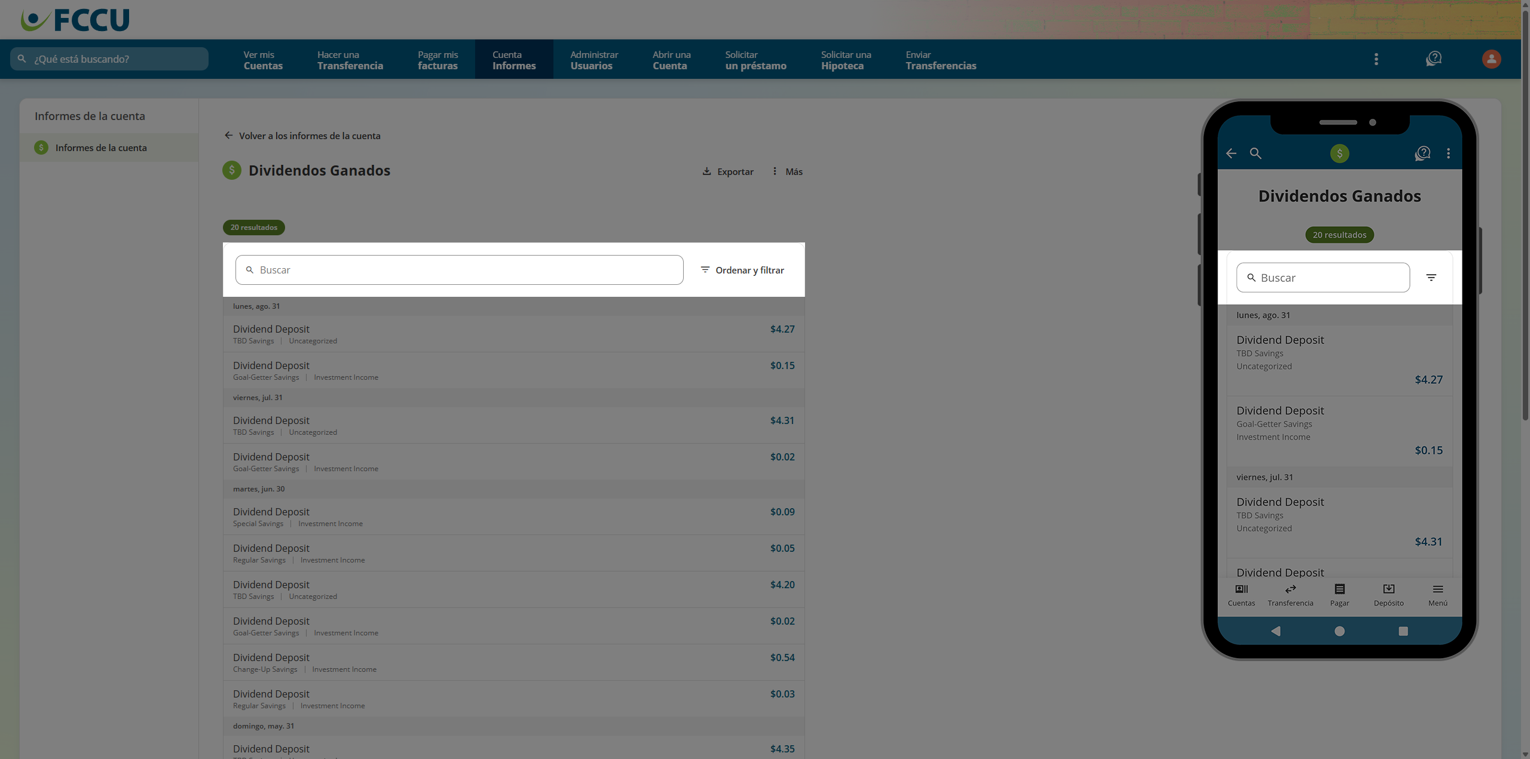Open Hacer una Transferencia menu
The height and width of the screenshot is (759, 1530).
[350, 60]
